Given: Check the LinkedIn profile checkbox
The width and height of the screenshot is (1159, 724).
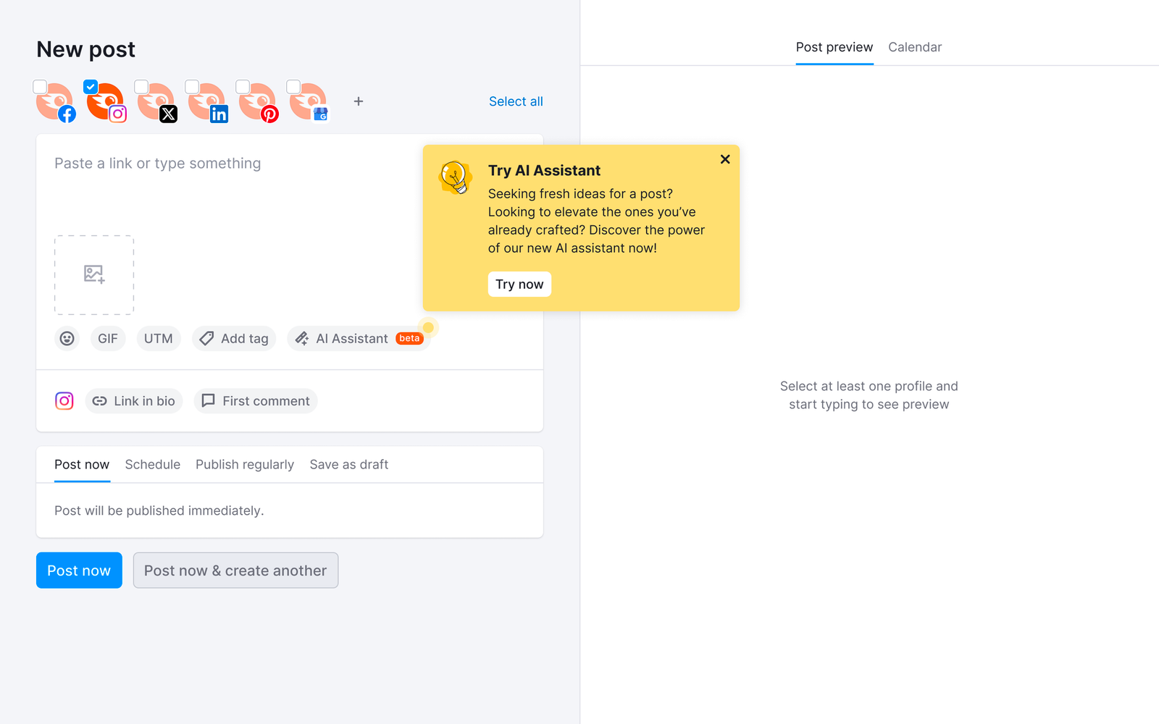Looking at the screenshot, I should coord(193,87).
